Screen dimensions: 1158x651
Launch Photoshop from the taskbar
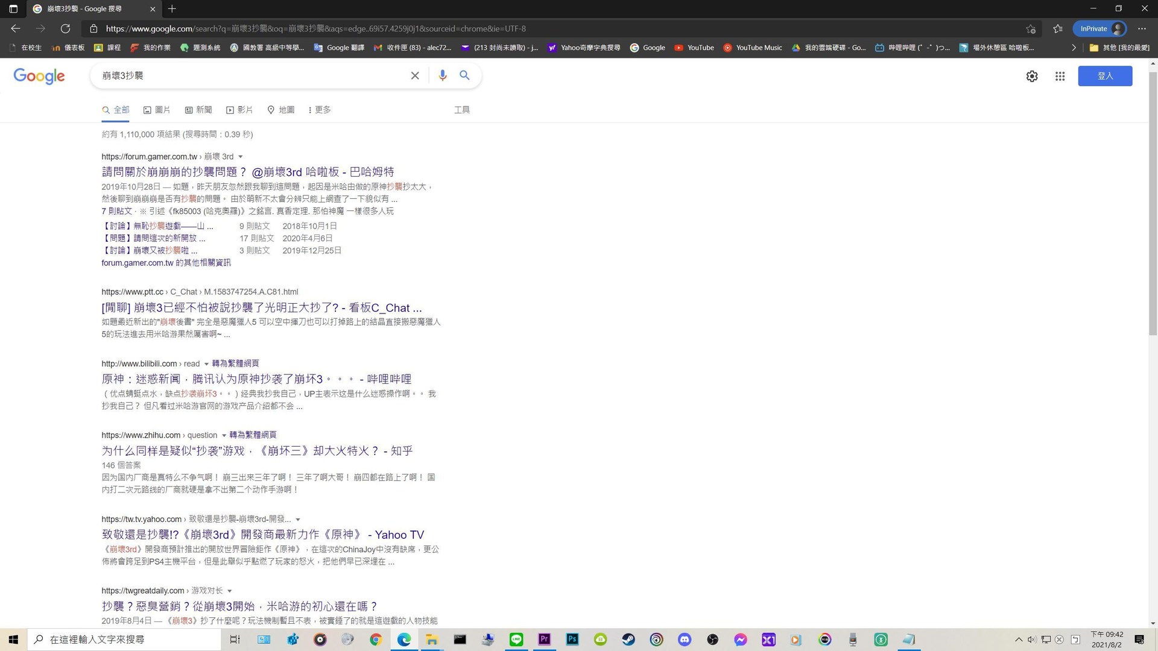(x=572, y=640)
